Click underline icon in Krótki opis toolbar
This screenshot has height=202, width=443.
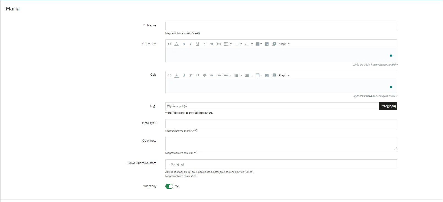pyautogui.click(x=198, y=44)
